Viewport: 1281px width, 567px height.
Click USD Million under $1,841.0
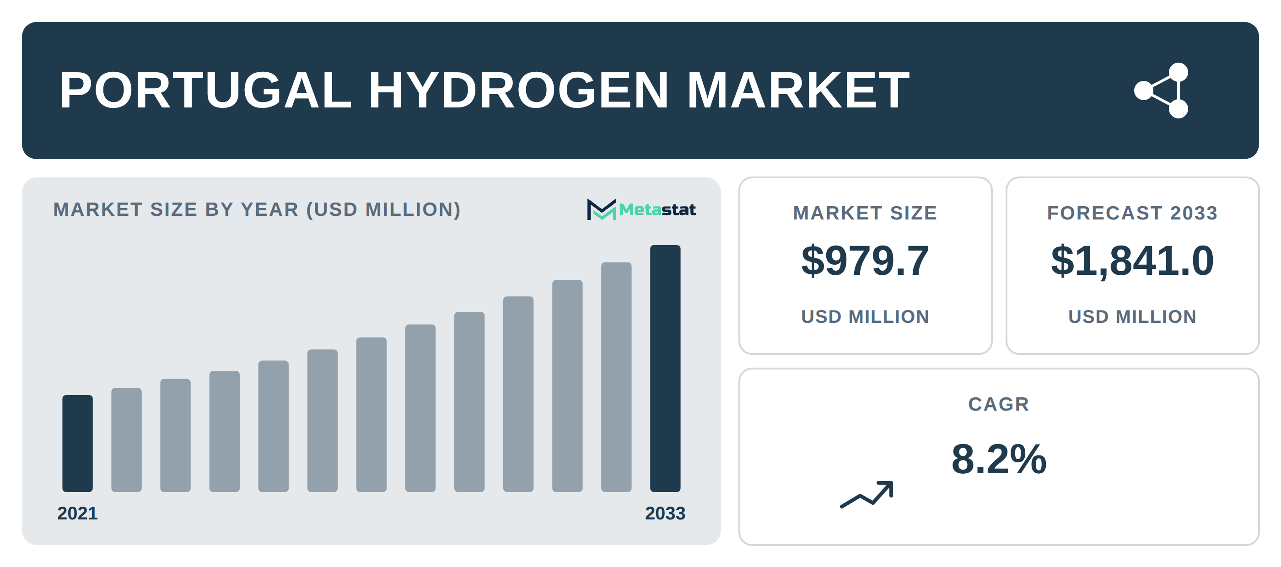click(x=1132, y=317)
